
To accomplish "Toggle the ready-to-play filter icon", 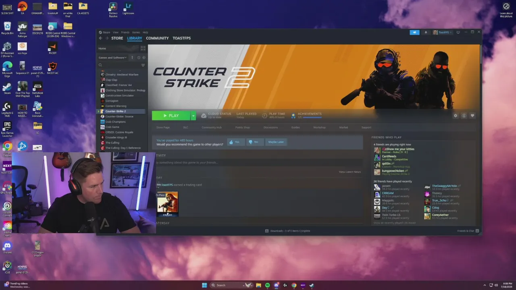I will (144, 58).
